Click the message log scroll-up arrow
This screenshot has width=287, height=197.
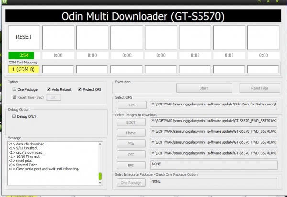click(x=100, y=144)
